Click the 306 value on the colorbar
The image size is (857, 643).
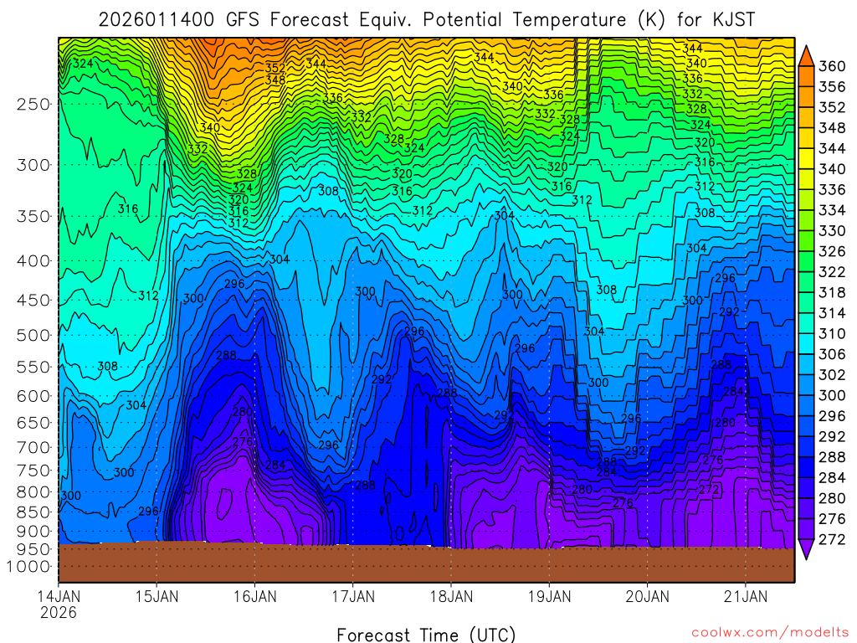[x=832, y=354]
